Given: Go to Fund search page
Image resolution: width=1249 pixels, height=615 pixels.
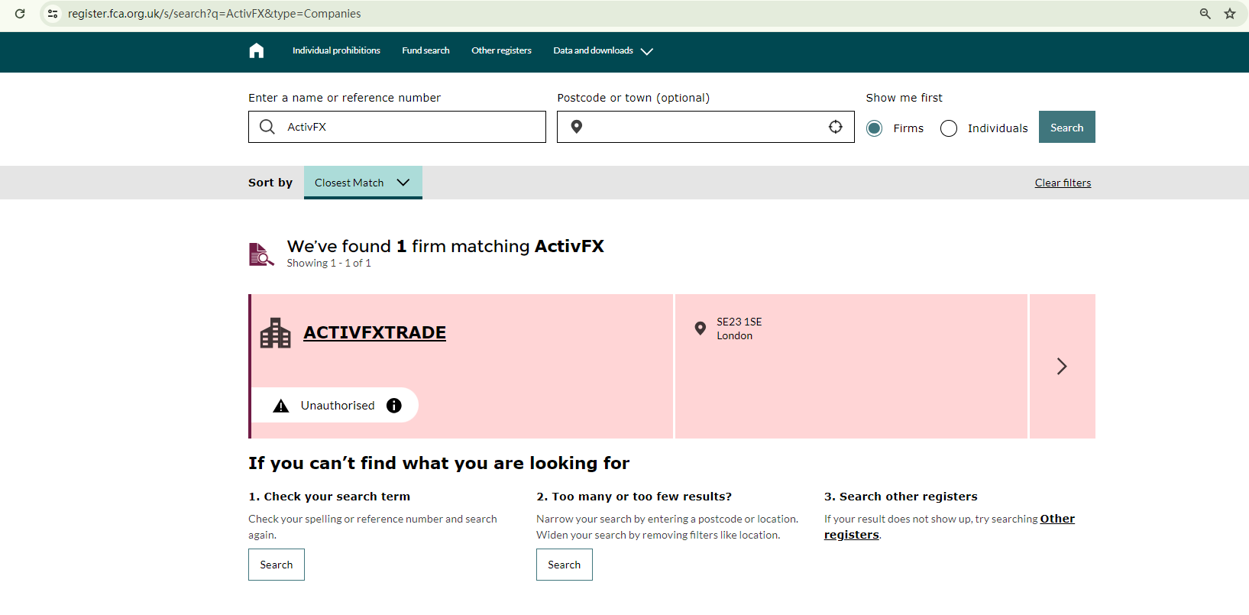Looking at the screenshot, I should [x=426, y=50].
